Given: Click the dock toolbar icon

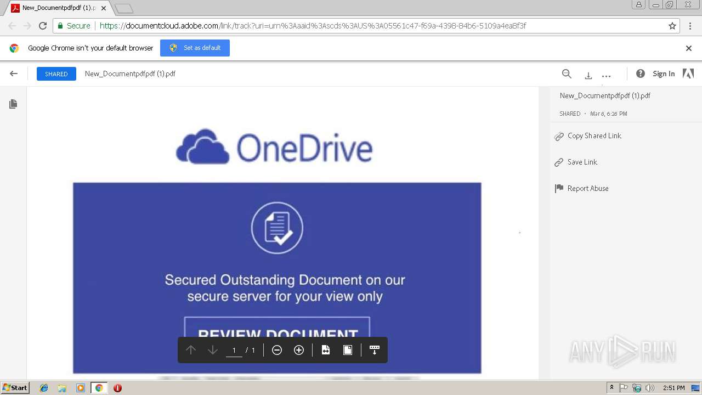Looking at the screenshot, I should coord(375,350).
